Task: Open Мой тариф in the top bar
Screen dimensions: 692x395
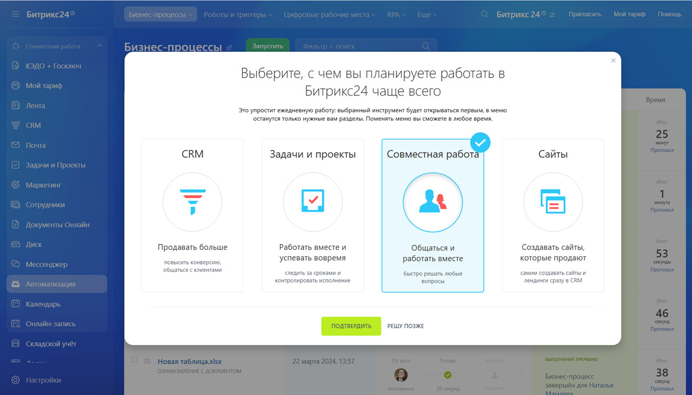Action: tap(629, 15)
